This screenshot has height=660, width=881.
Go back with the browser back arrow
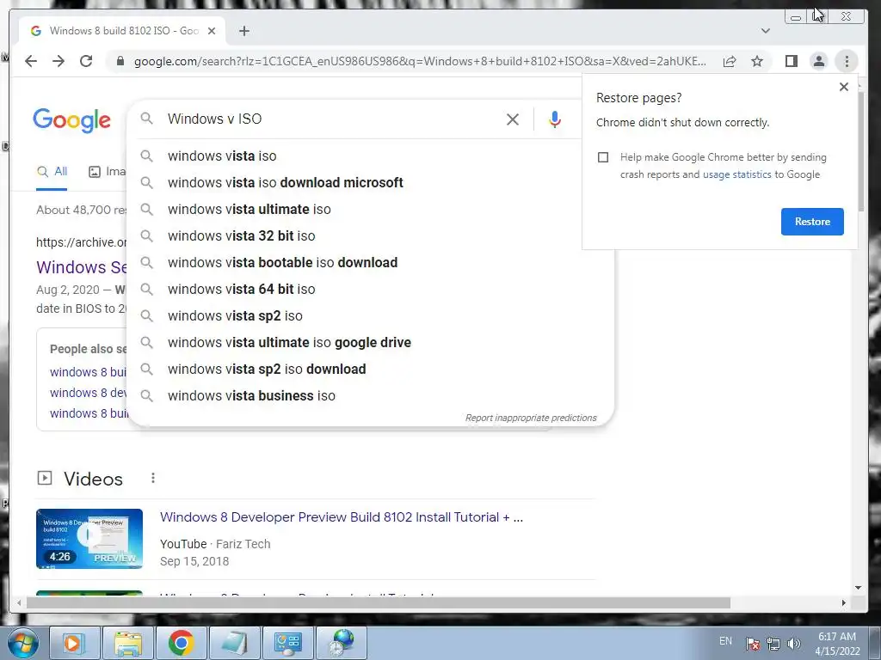pos(31,61)
